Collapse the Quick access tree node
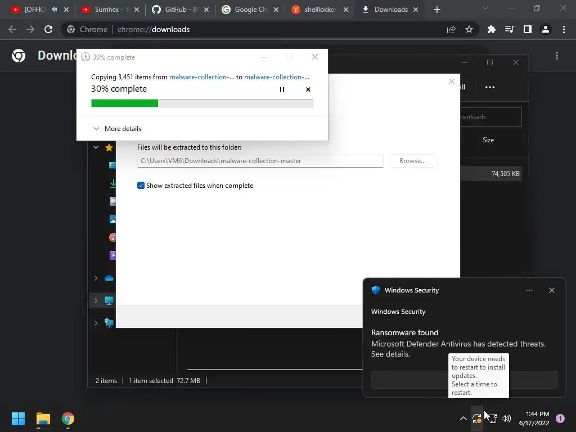The width and height of the screenshot is (576, 432). pos(96,147)
